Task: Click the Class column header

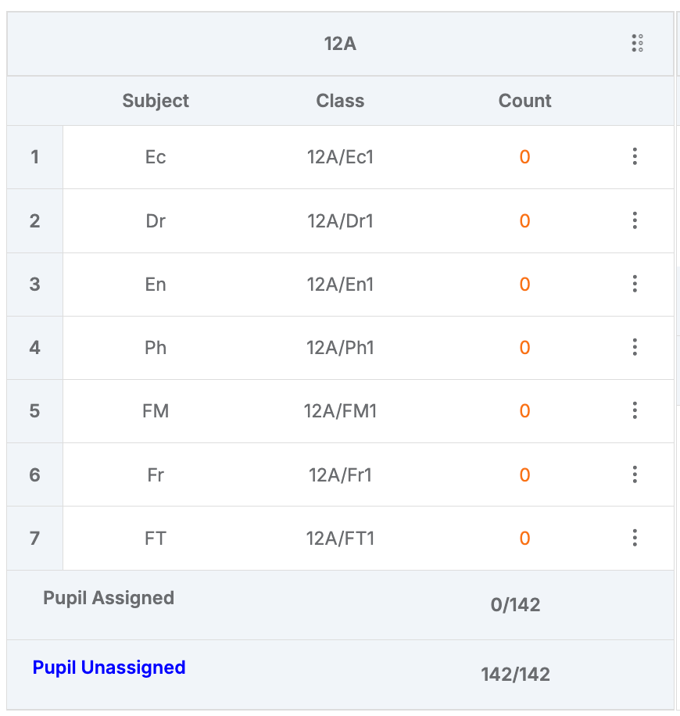Action: [x=340, y=101]
